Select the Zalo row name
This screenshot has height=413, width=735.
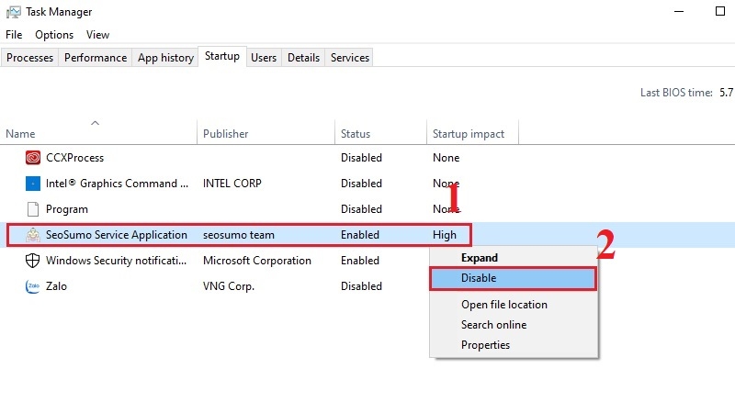56,286
